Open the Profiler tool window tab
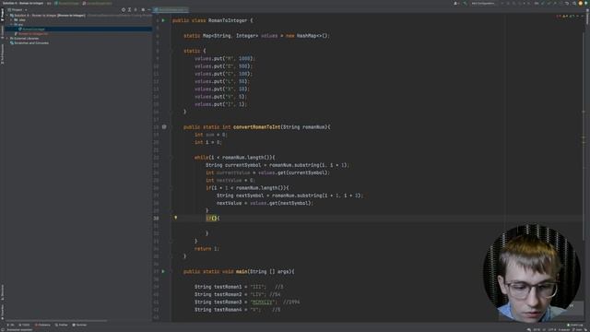 62,325
